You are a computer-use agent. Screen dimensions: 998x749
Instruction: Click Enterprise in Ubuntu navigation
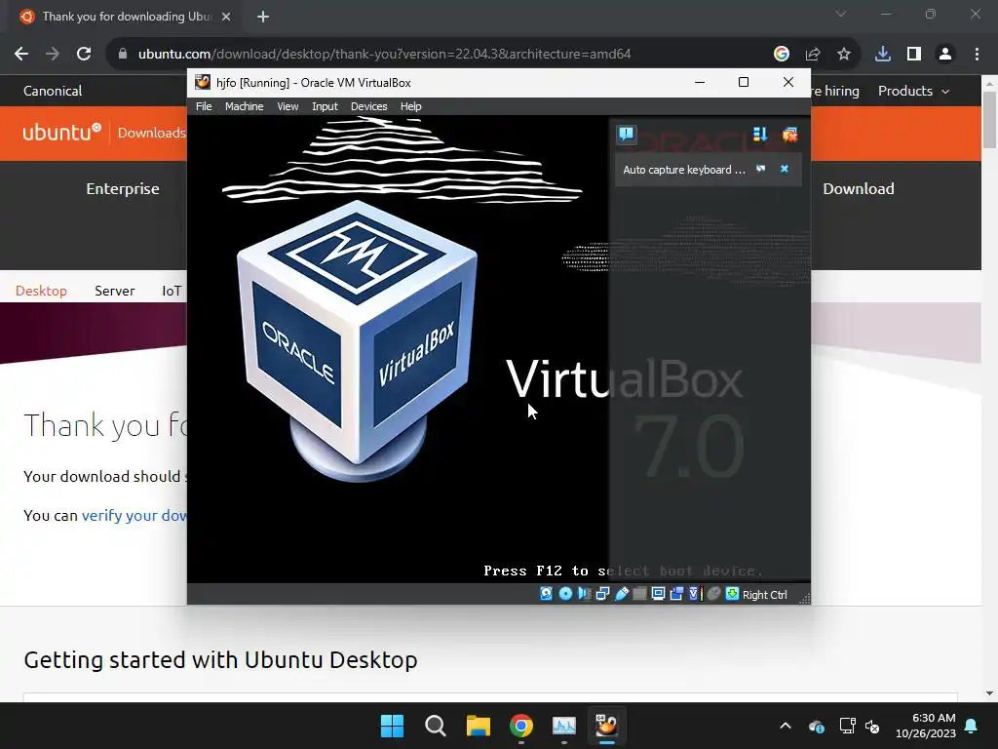pos(123,188)
